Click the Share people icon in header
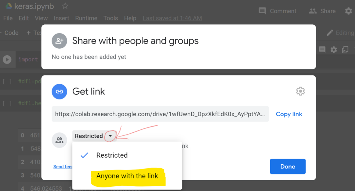The height and width of the screenshot is (191, 355). 313,11
